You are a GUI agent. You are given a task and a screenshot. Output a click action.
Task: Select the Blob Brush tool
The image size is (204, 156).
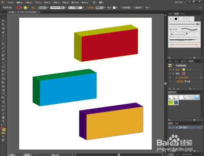click(3, 55)
